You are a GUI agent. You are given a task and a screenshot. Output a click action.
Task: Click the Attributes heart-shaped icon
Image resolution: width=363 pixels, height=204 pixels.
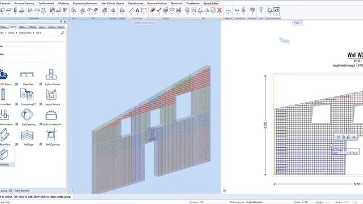[x=252, y=10]
